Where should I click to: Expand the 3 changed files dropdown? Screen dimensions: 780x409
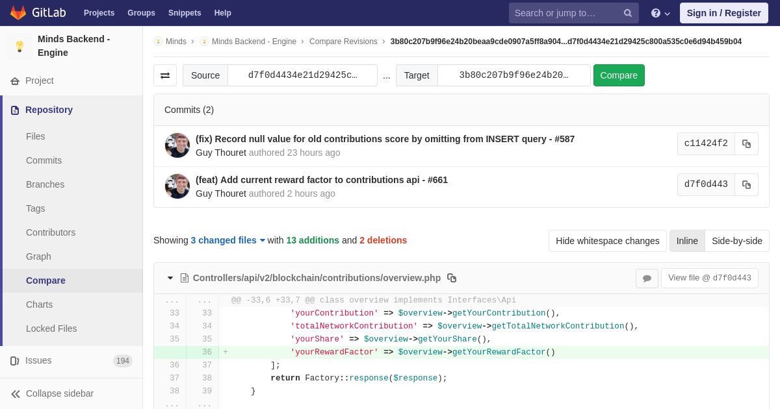(x=227, y=240)
